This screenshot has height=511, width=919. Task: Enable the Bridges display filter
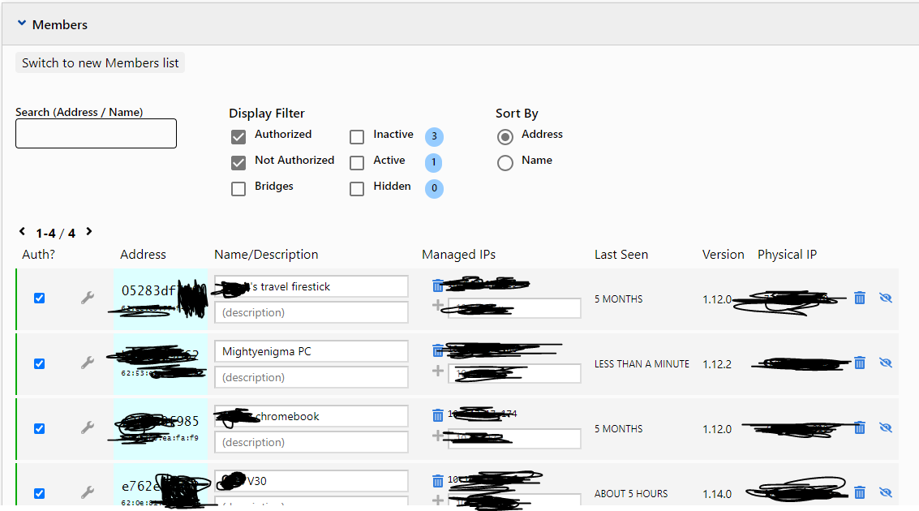(x=238, y=188)
